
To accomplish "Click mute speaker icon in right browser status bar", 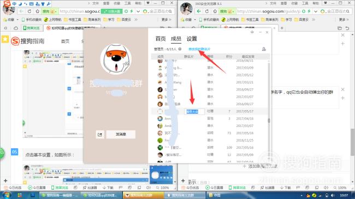I will tap(326, 188).
